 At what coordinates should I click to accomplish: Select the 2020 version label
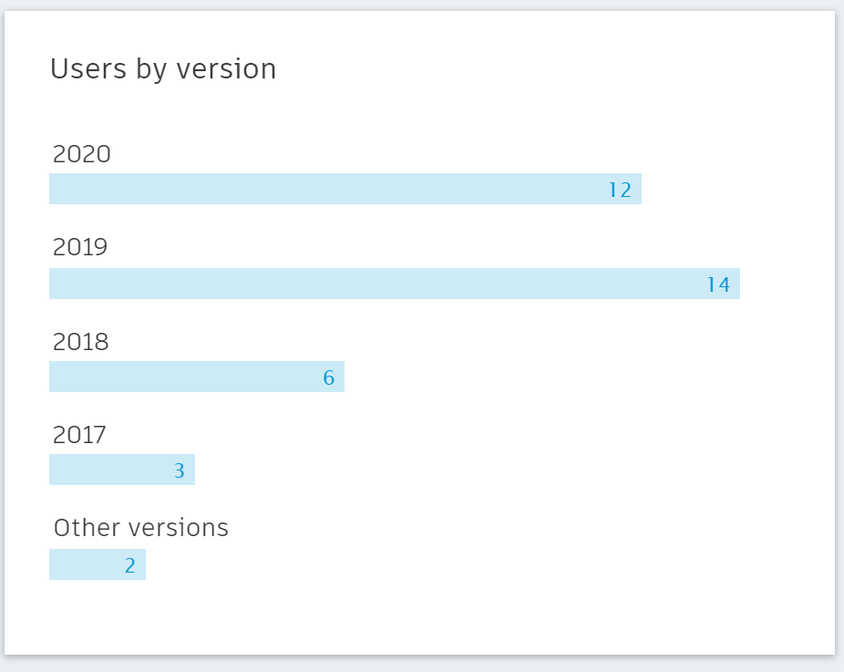(x=82, y=154)
